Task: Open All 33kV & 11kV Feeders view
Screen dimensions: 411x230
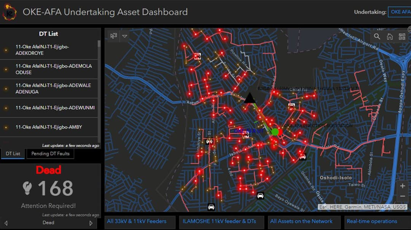Action: point(140,221)
